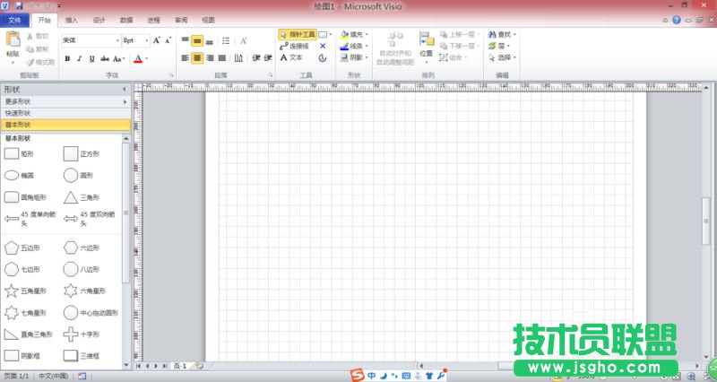Screen dimensions: 717x382
Task: Click the Rotate Text direction icon
Action: (238, 58)
